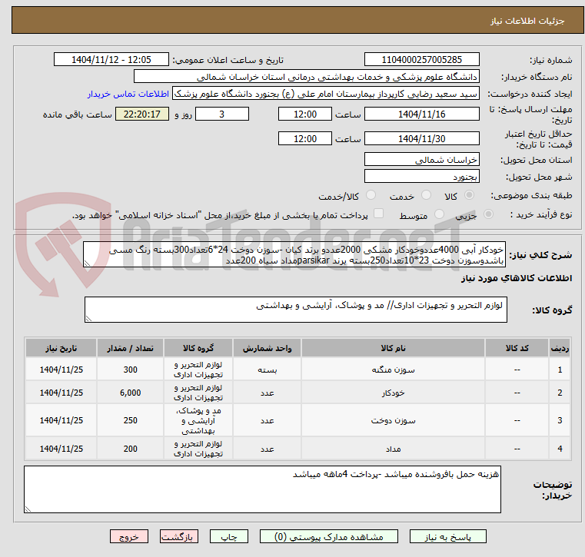Click the remaining days field '3'
This screenshot has width=585, height=557.
[222, 114]
